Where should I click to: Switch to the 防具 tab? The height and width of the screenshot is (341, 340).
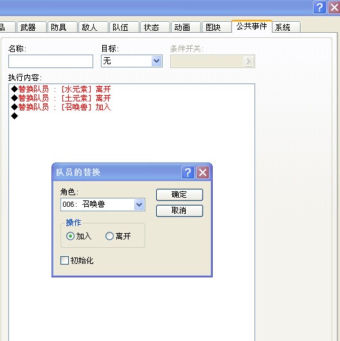62,27
